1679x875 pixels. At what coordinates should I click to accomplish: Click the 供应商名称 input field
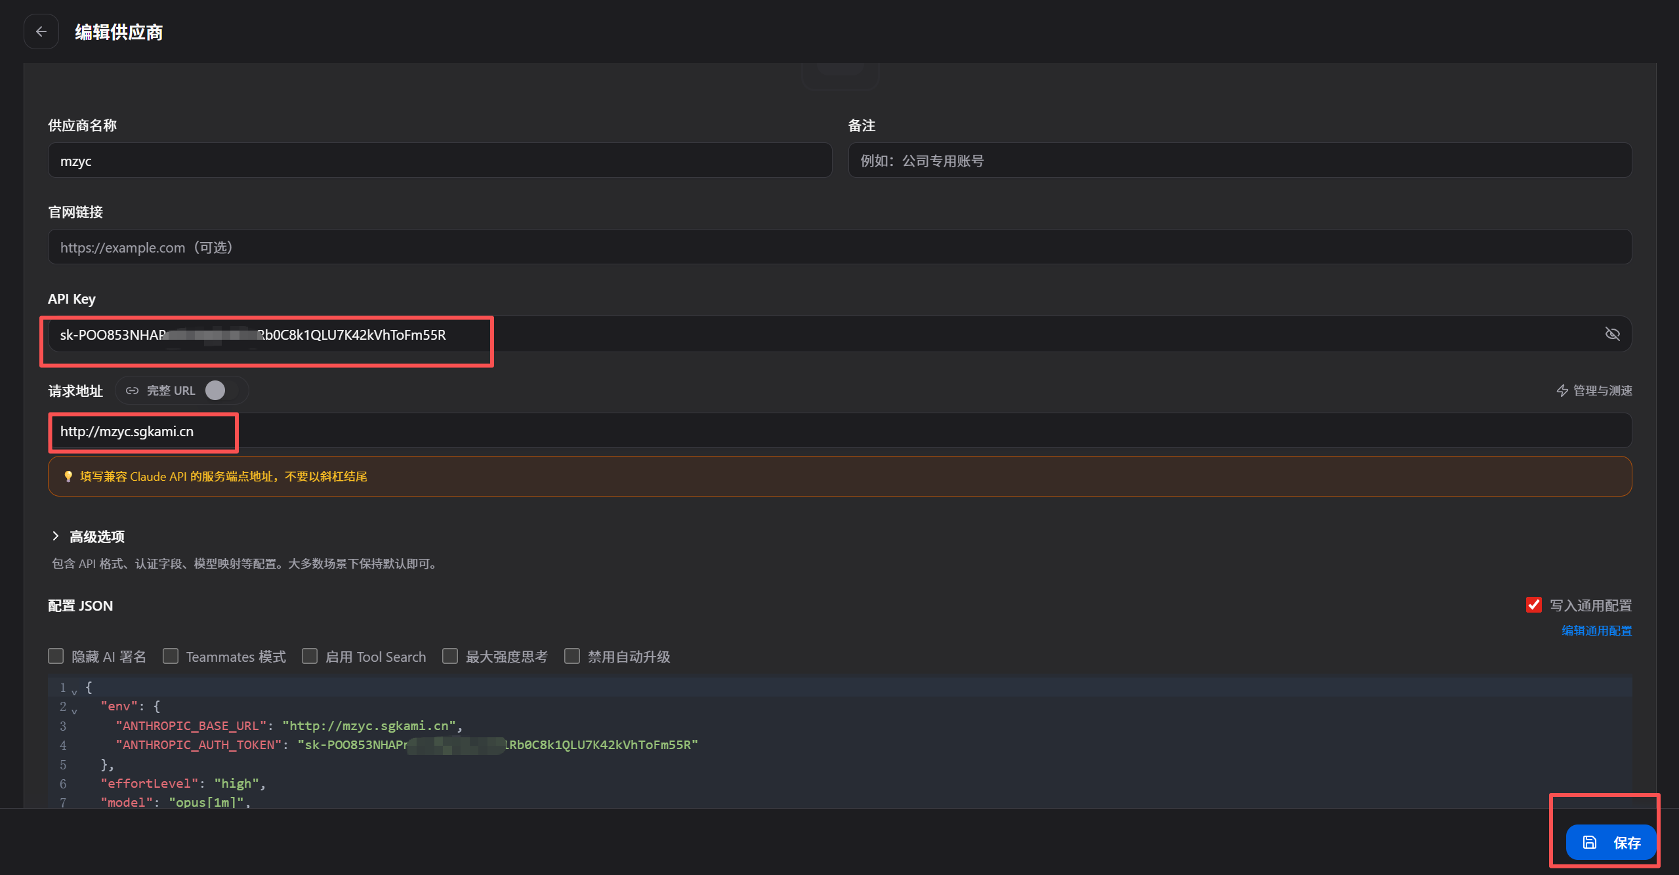coord(440,161)
